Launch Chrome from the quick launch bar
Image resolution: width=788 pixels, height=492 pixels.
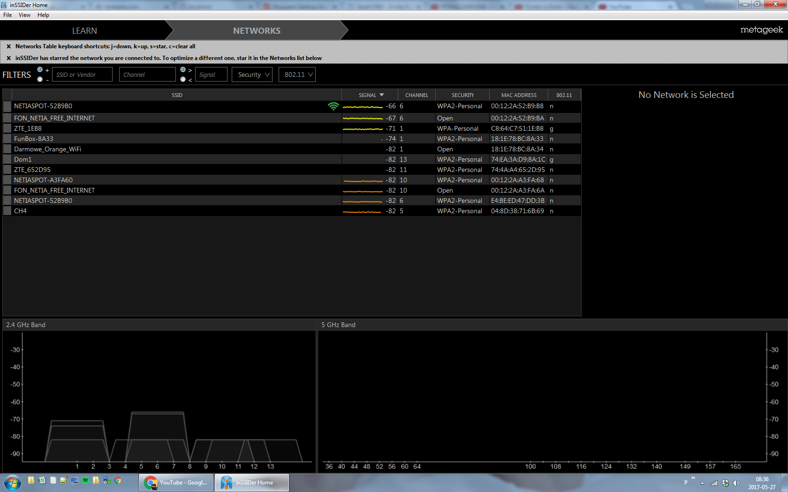tap(118, 480)
